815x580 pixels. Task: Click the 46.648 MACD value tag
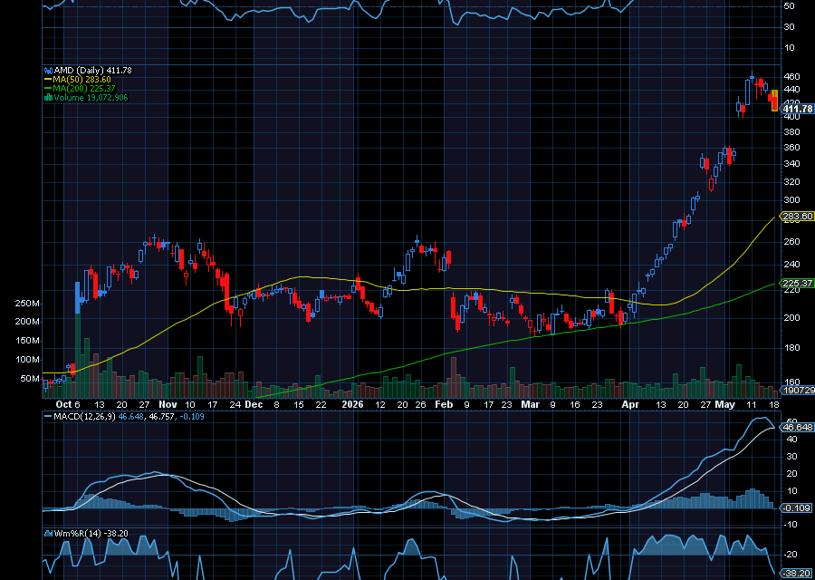tap(797, 427)
